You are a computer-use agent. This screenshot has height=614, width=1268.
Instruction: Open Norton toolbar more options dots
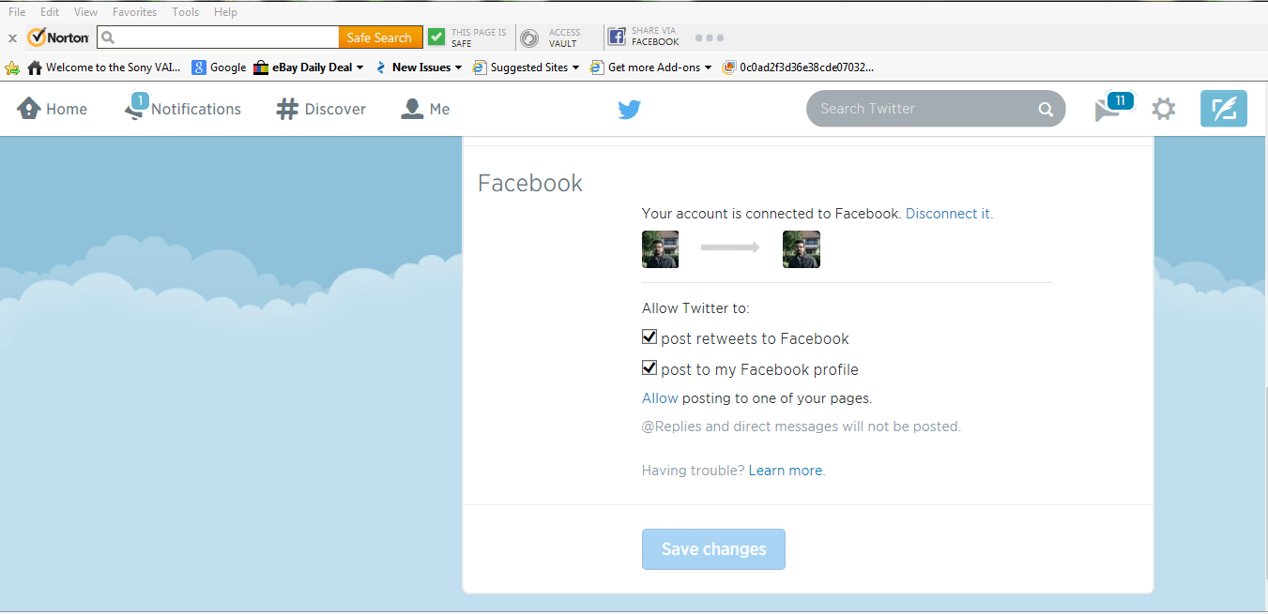pos(710,37)
